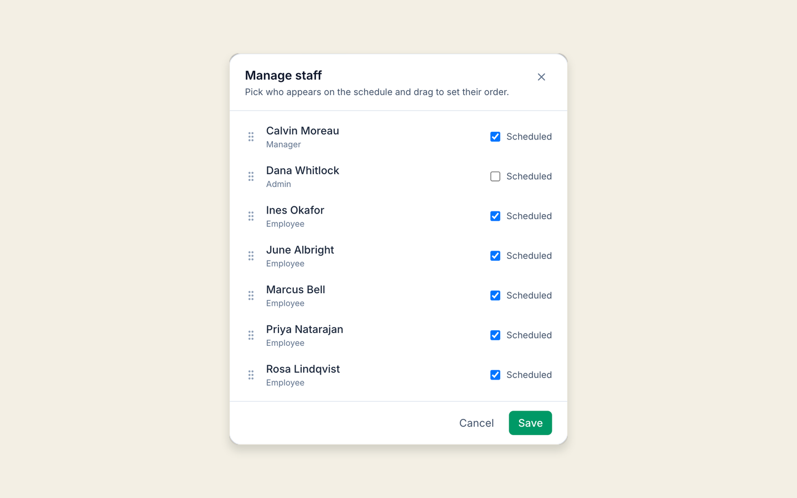
Task: Click the name Priya Natarajan
Action: click(304, 329)
